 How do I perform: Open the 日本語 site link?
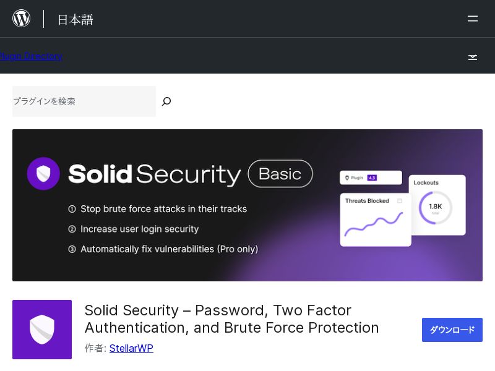click(75, 19)
